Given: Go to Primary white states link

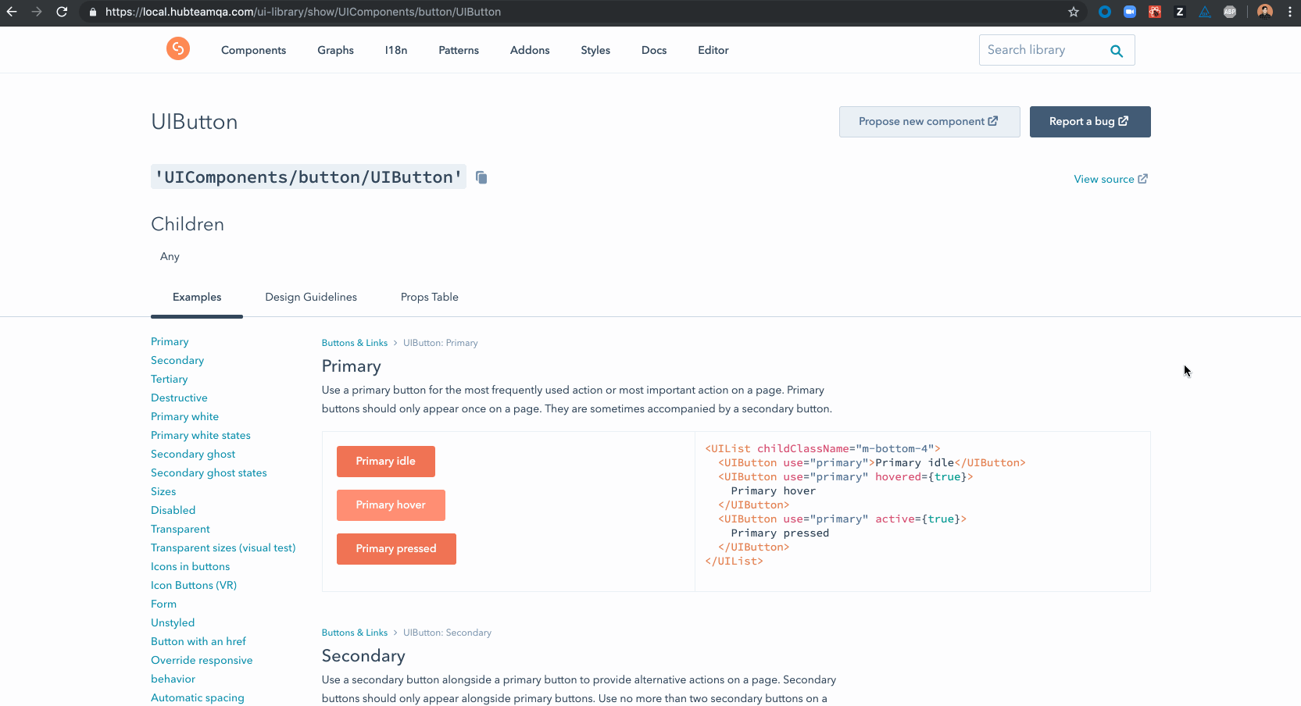Looking at the screenshot, I should coord(201,435).
